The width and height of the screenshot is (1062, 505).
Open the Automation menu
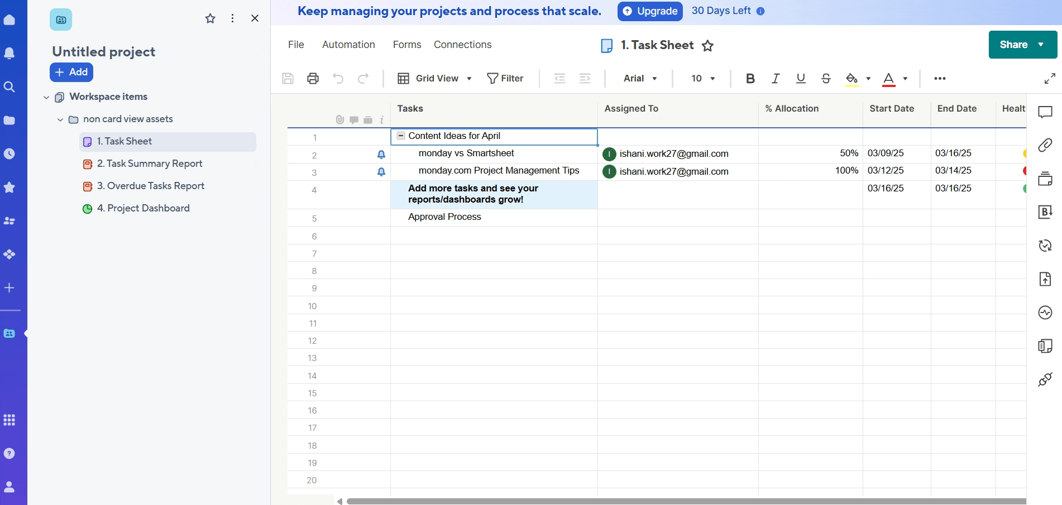click(348, 45)
